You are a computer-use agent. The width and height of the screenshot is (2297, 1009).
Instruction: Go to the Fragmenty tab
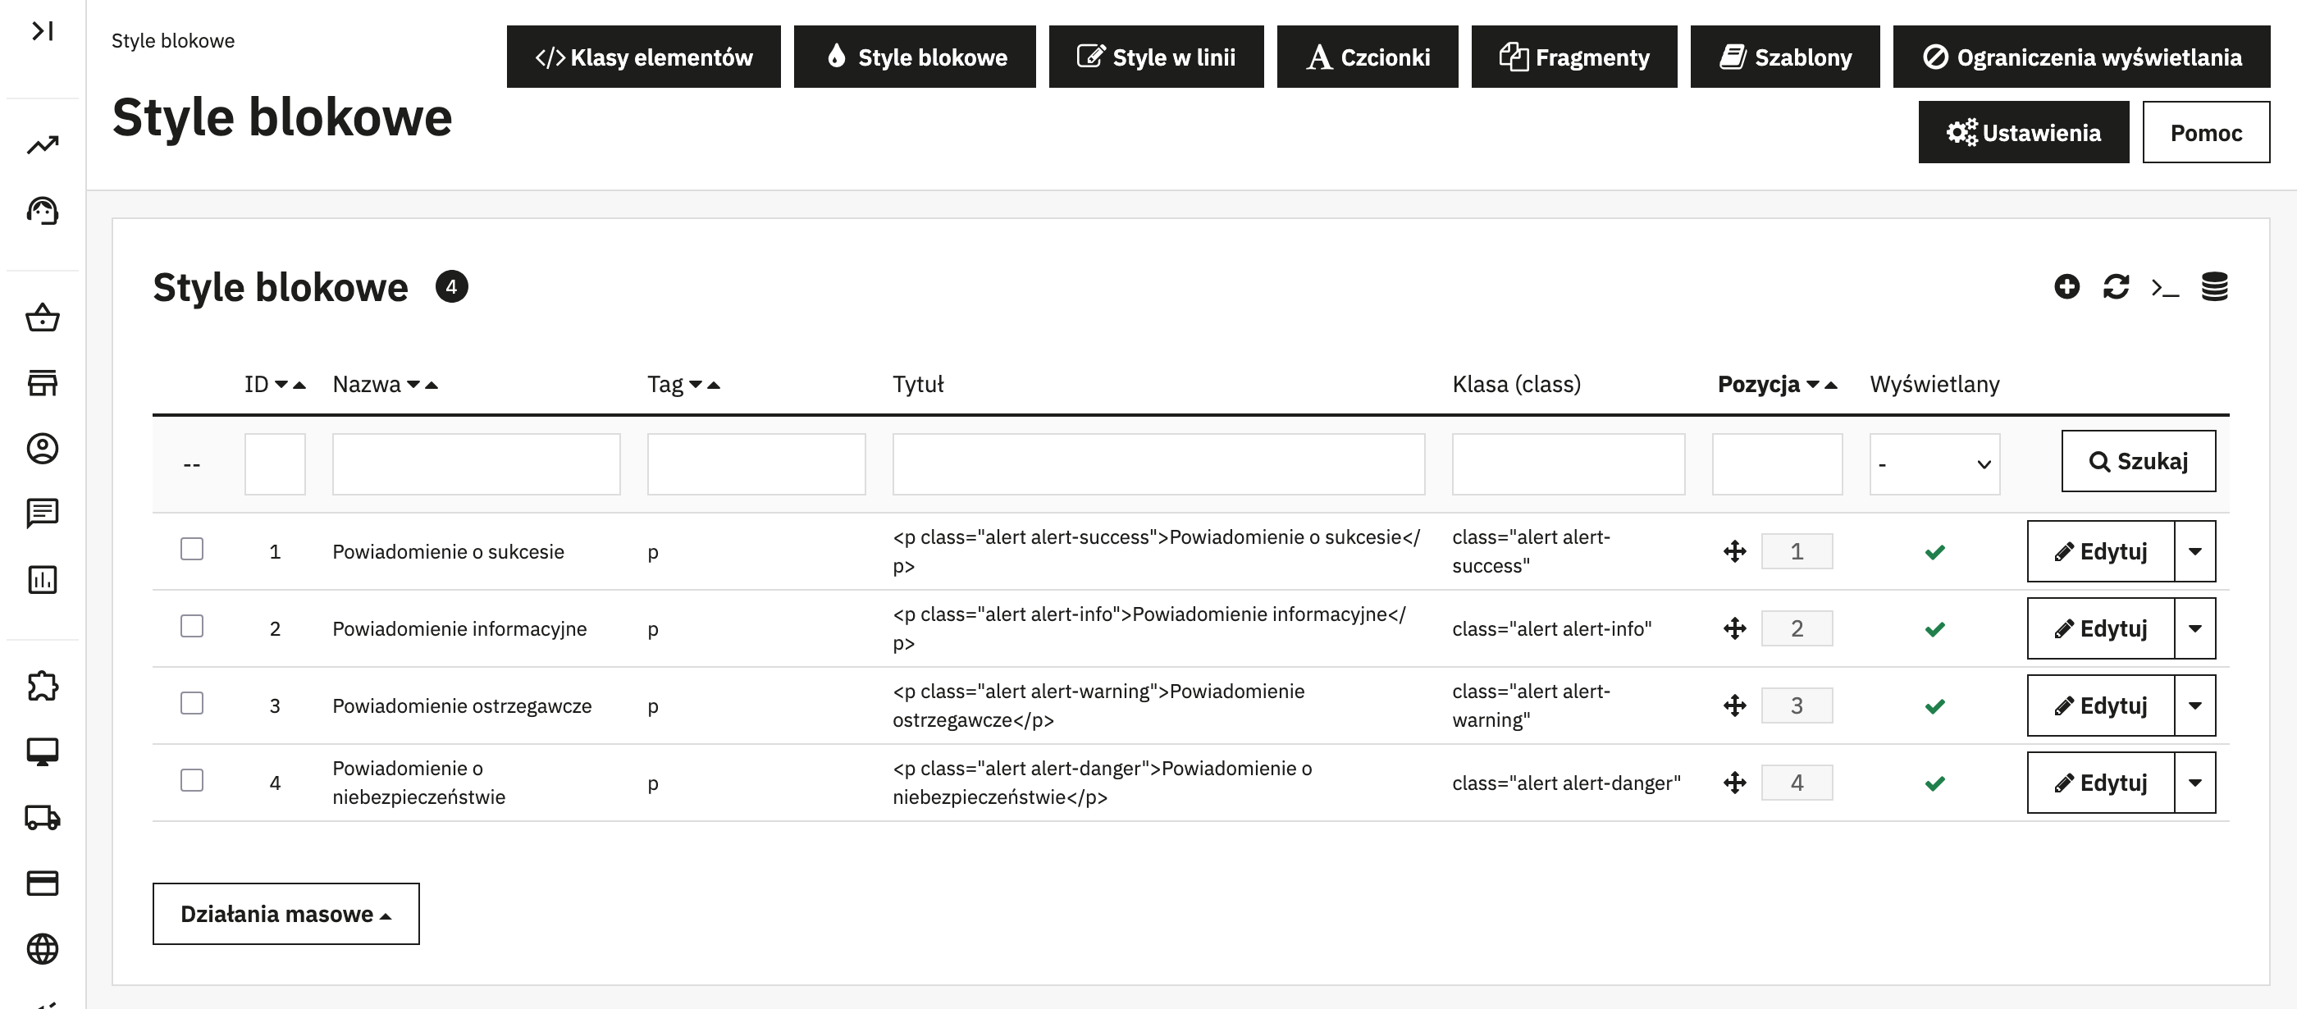pos(1573,57)
